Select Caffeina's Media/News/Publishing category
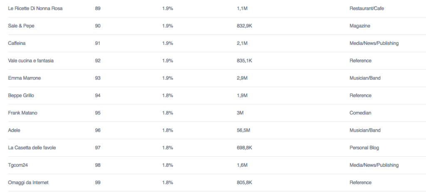426x195 pixels. [x=374, y=43]
